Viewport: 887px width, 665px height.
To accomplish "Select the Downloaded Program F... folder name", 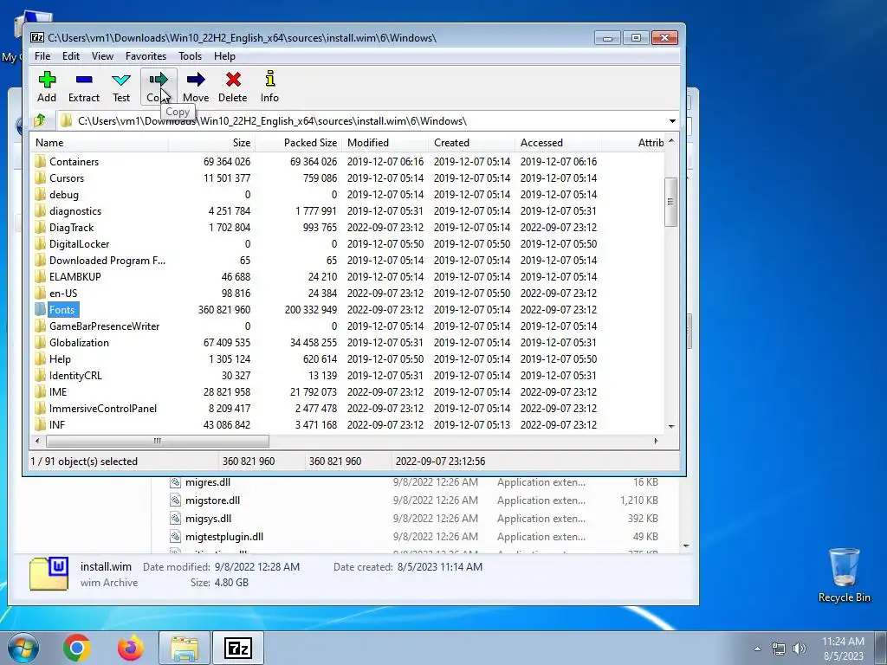I will coord(107,260).
